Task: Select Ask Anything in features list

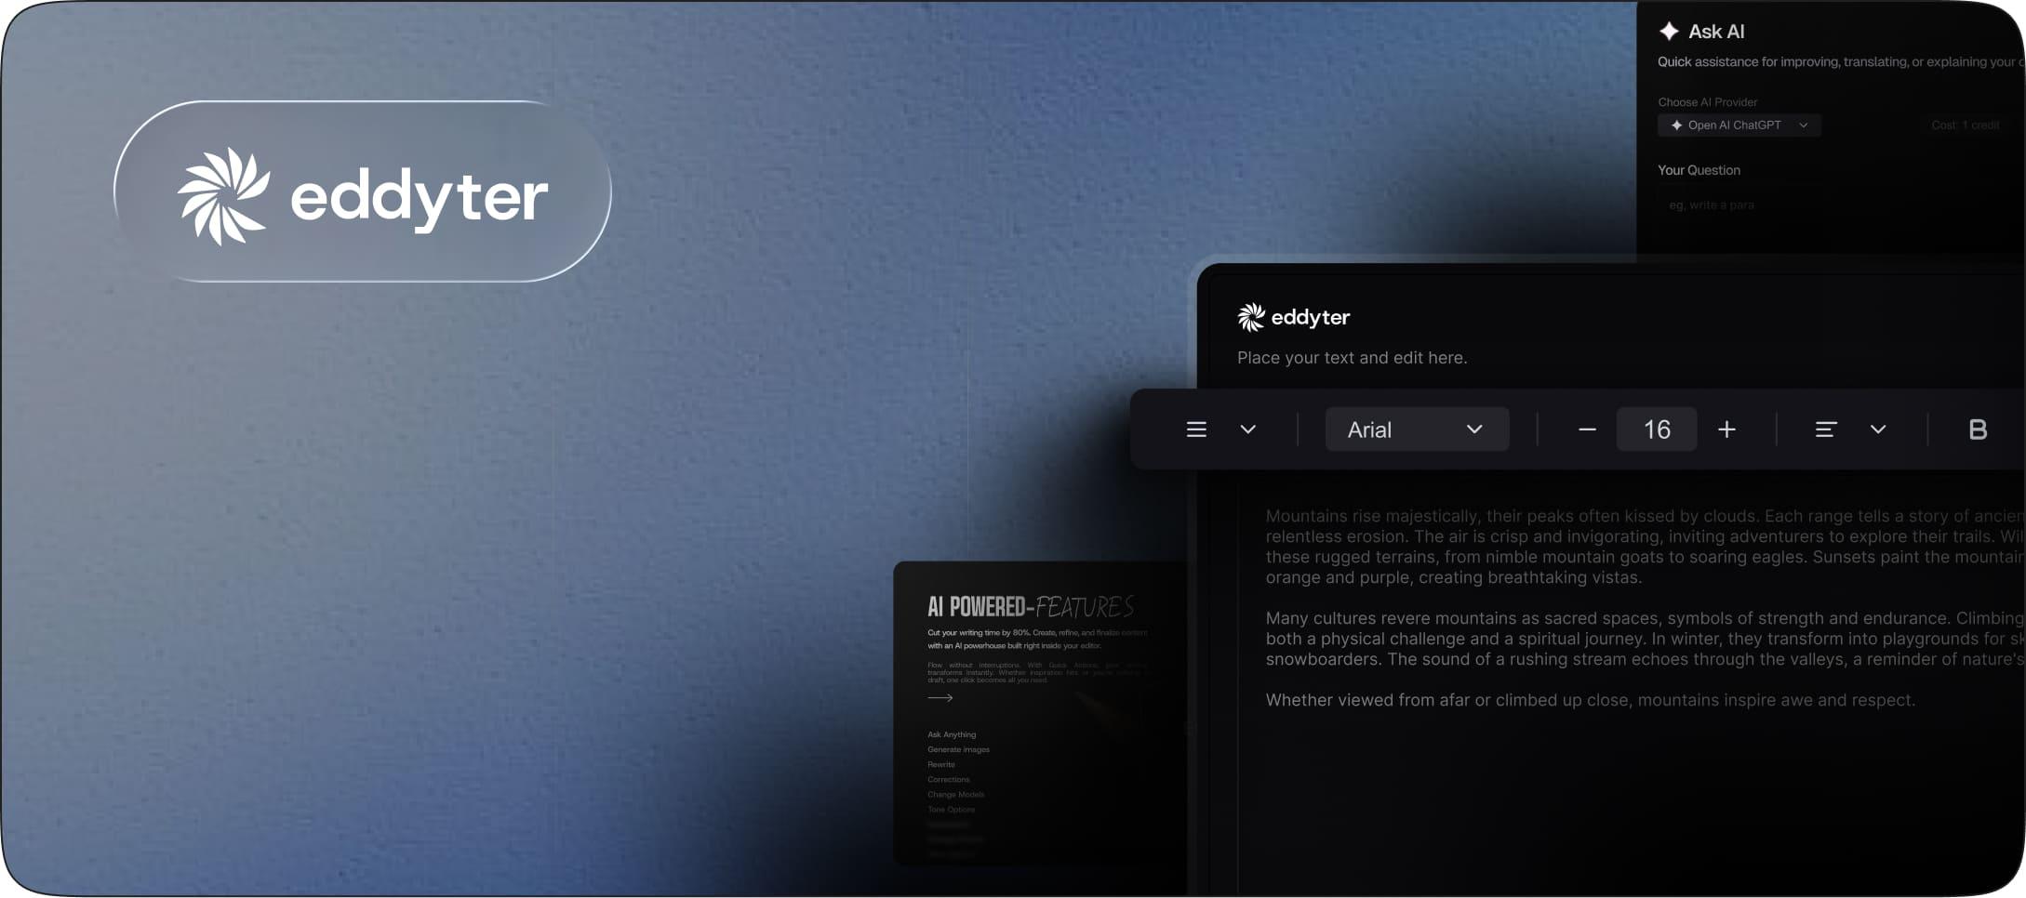Action: pos(952,734)
